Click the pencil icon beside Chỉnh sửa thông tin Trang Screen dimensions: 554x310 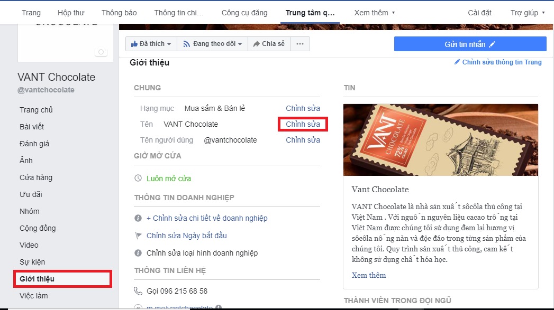457,62
